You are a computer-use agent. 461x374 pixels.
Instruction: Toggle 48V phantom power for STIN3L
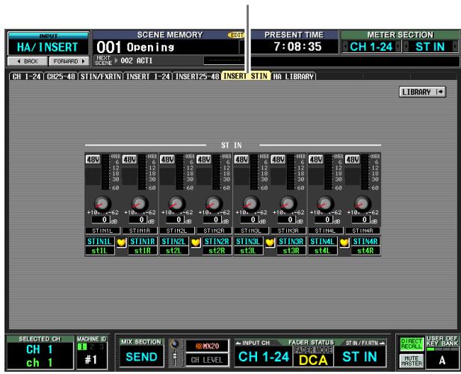click(x=241, y=160)
